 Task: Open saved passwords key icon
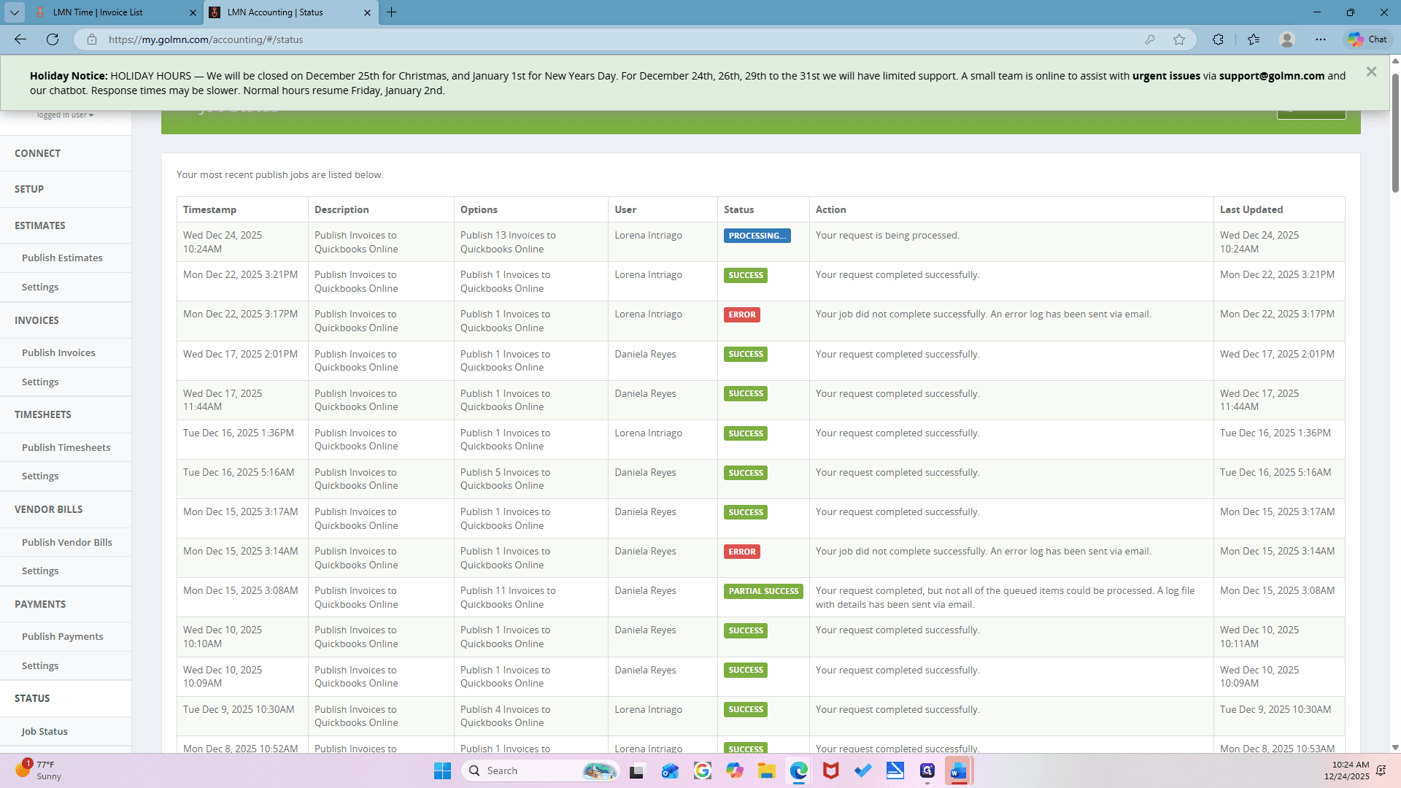coord(1150,39)
